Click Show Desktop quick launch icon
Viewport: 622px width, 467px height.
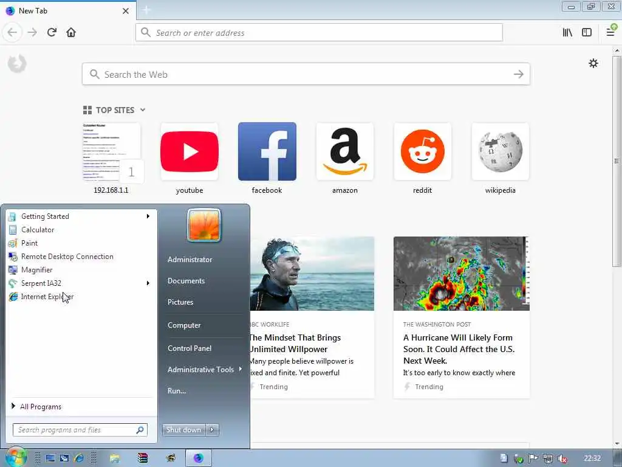50,458
